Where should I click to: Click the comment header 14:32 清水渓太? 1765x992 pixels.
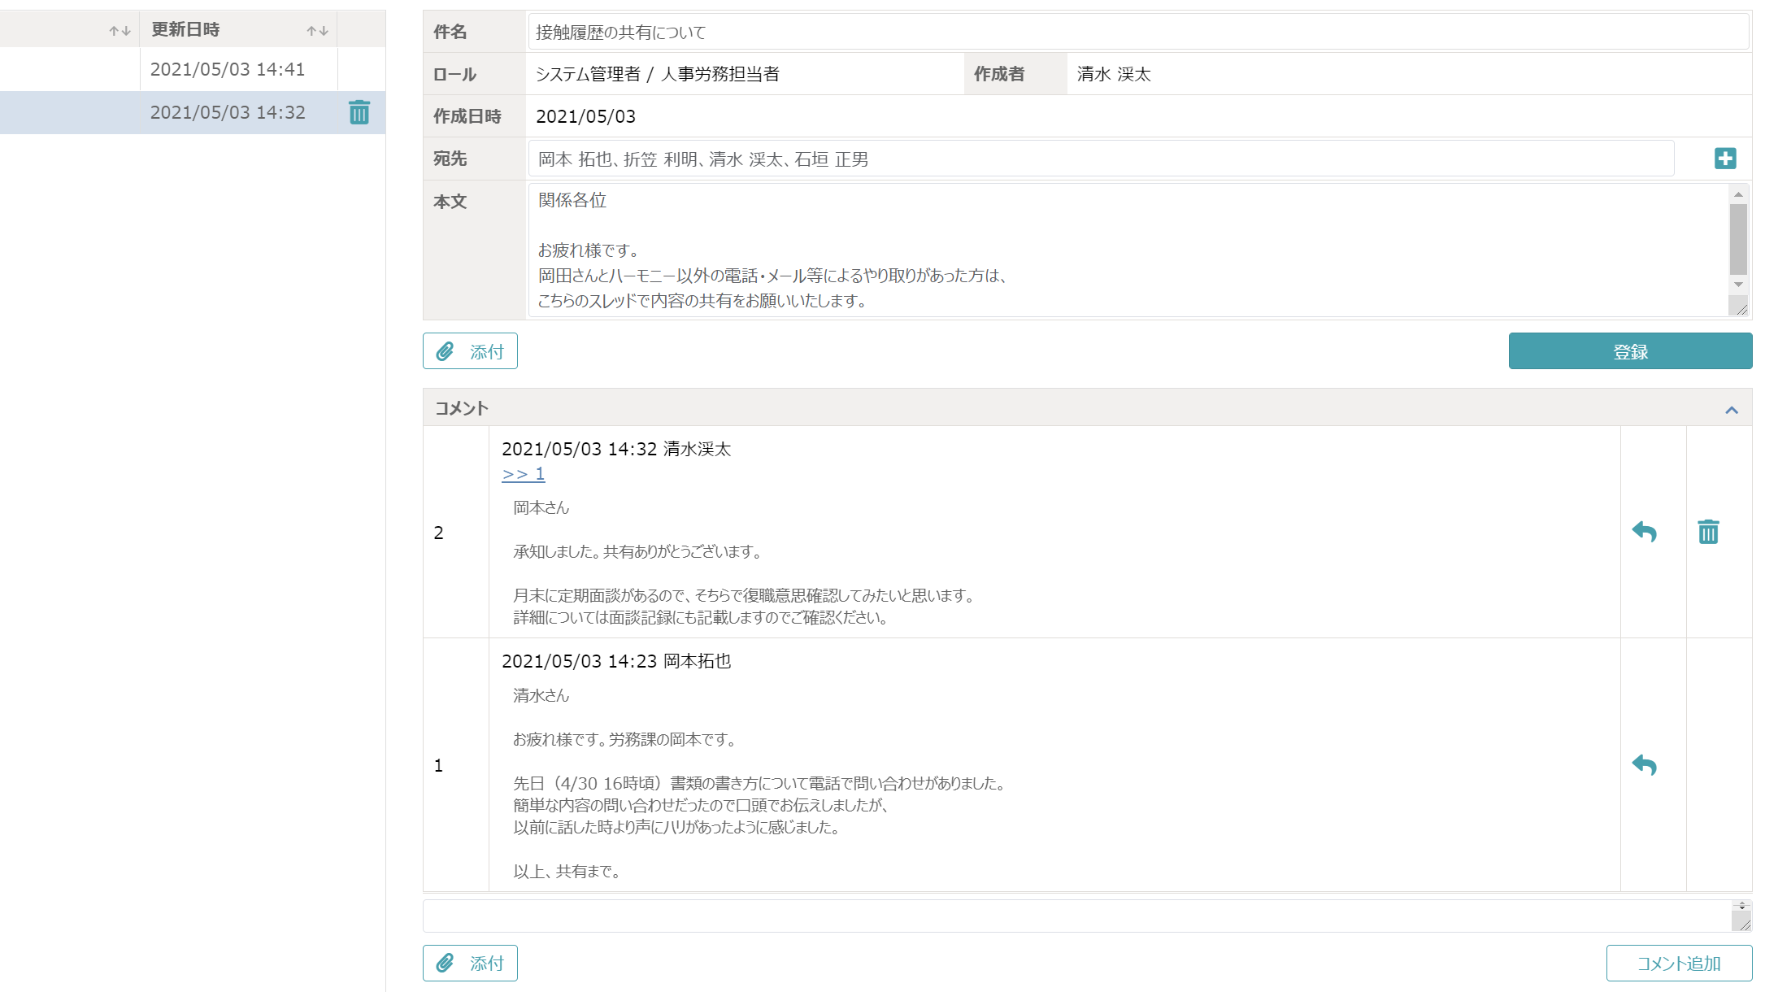[616, 449]
